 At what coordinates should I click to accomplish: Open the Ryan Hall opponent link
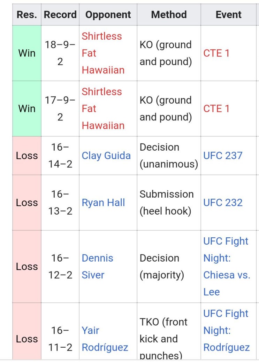[103, 203]
